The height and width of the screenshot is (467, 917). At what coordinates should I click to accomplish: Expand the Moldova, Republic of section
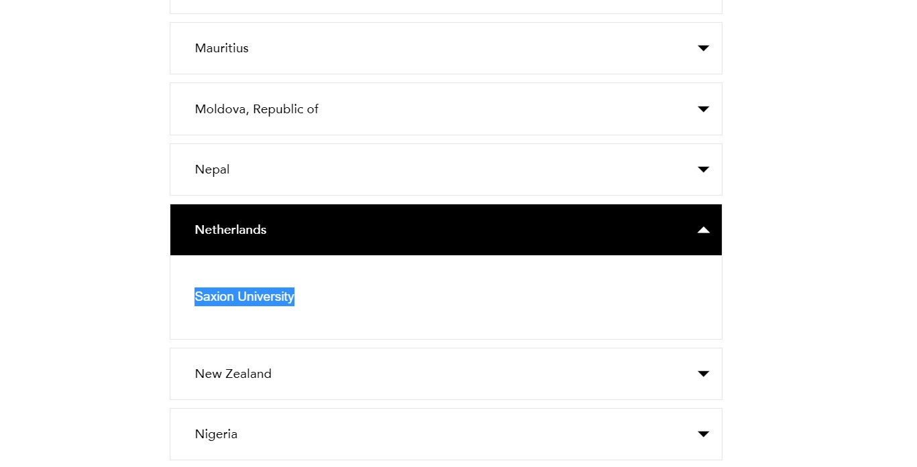coord(445,109)
